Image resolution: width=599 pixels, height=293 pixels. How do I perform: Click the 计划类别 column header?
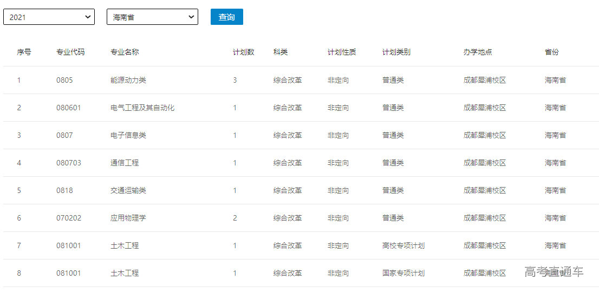coord(396,52)
